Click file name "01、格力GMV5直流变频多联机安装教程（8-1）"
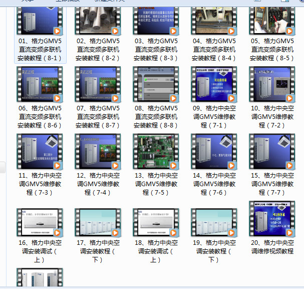The height and width of the screenshot is (289, 304). click(40, 50)
